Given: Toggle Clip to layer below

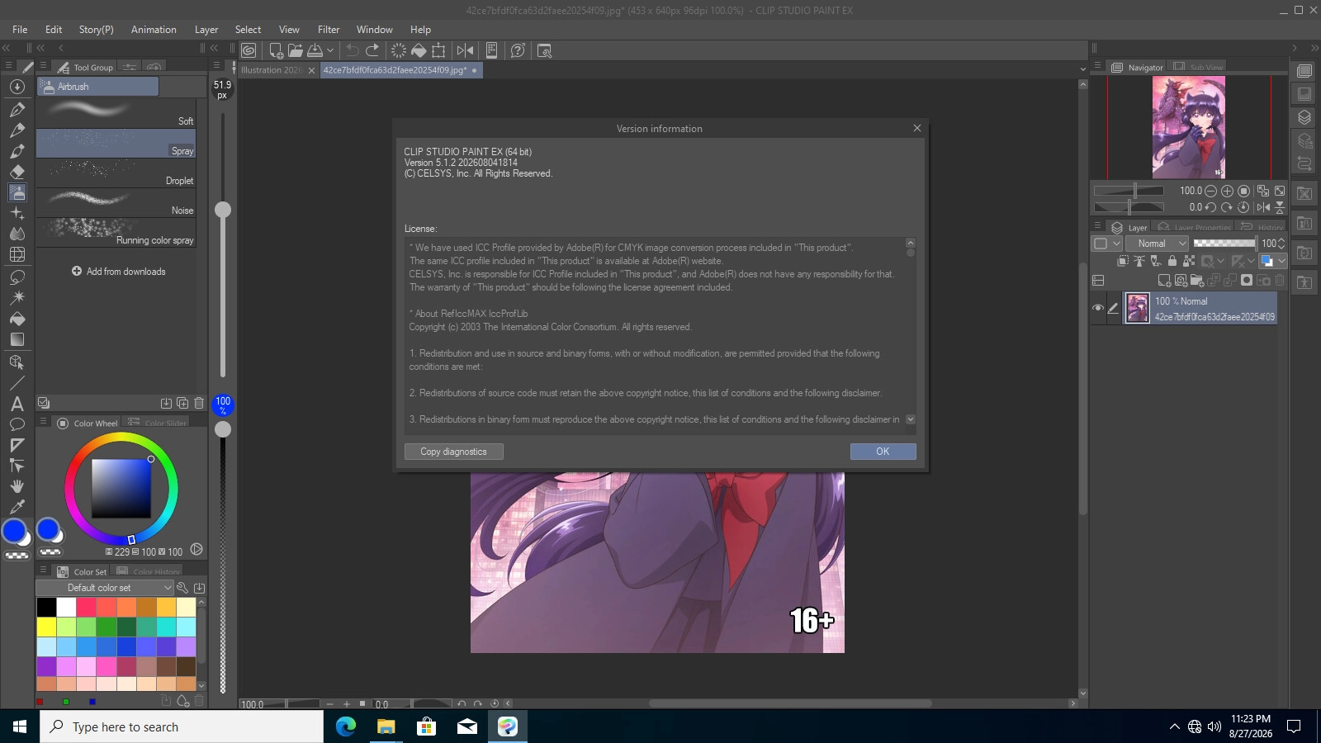Looking at the screenshot, I should tap(1123, 261).
